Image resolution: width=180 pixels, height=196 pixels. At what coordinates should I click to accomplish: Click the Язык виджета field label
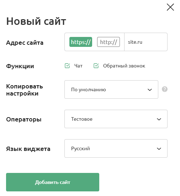click(x=28, y=149)
